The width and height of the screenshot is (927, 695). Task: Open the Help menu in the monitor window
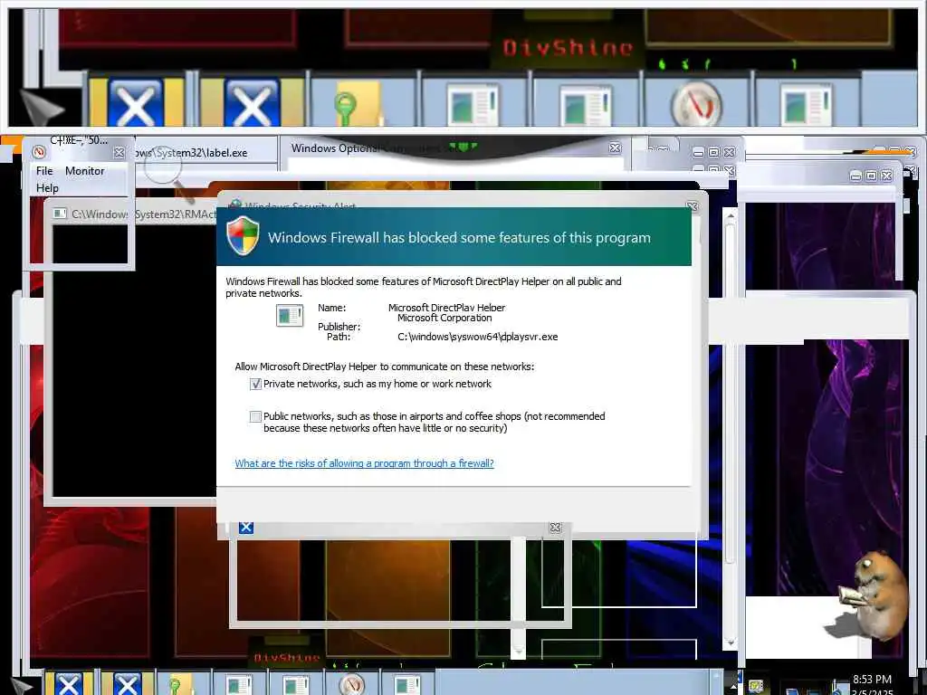47,188
